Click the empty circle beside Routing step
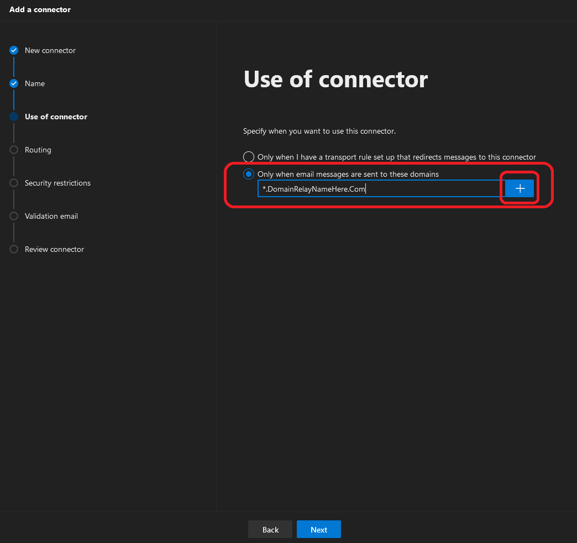 coord(14,150)
